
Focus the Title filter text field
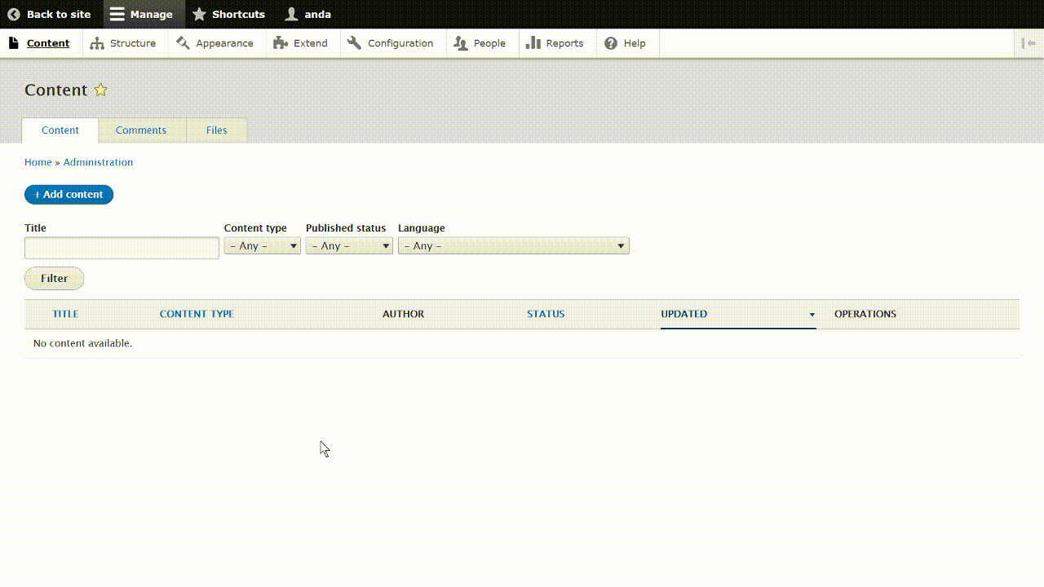(x=122, y=248)
